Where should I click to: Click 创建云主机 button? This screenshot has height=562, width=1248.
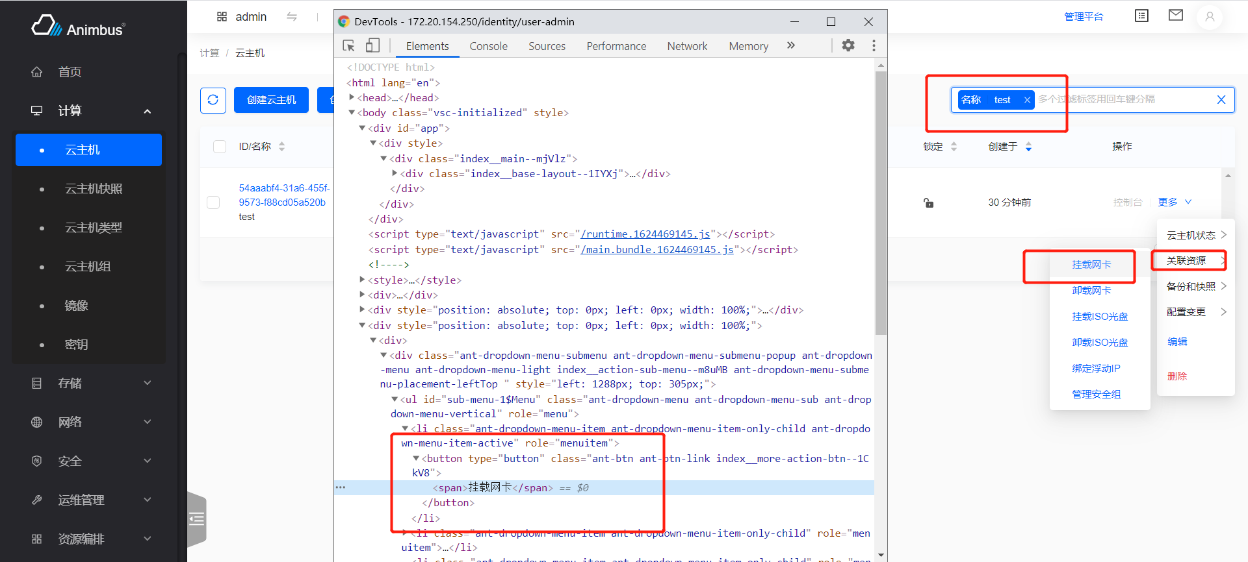point(271,100)
